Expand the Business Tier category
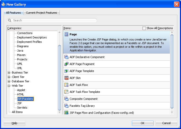The width and height of the screenshot is (181, 129). tap(9, 72)
